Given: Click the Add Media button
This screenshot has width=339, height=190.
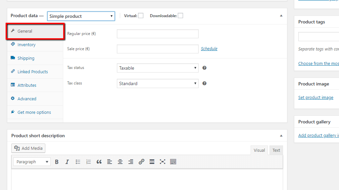Looking at the screenshot, I should tap(28, 148).
